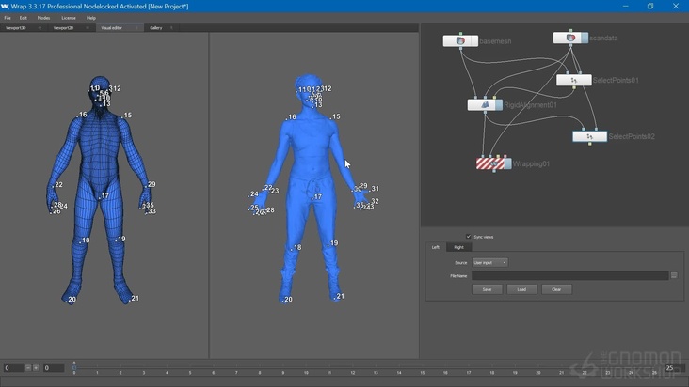The image size is (689, 387).
Task: Click the file browse icon beside File Name
Action: pyautogui.click(x=674, y=276)
